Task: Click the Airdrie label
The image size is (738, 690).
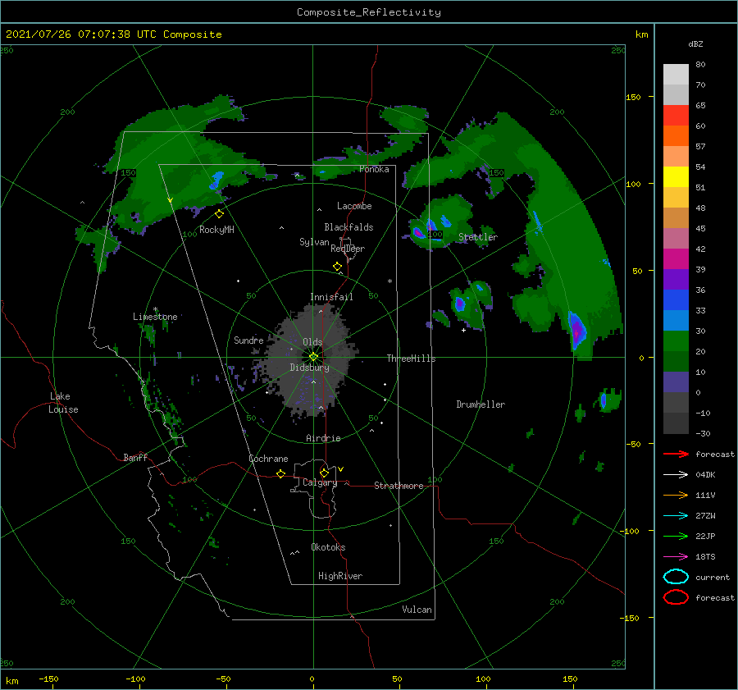Action: tap(323, 438)
